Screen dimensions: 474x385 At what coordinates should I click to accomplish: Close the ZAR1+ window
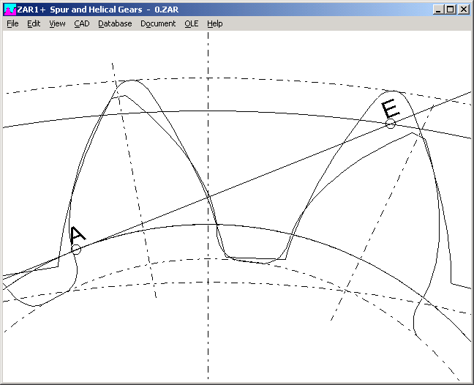(464, 10)
